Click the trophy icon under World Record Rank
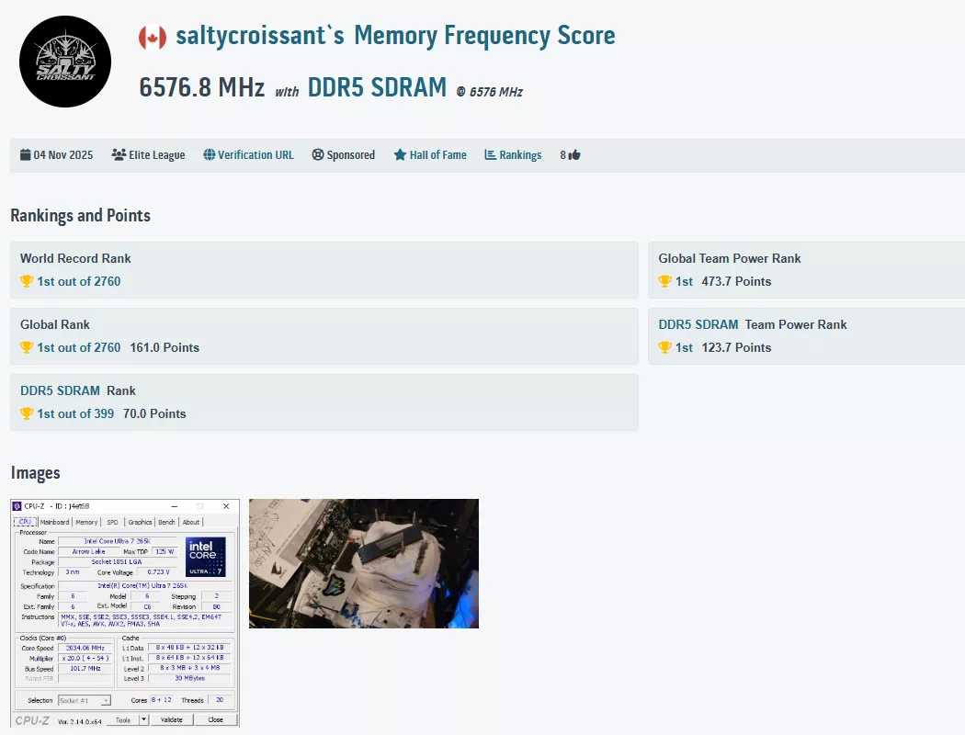 [26, 281]
